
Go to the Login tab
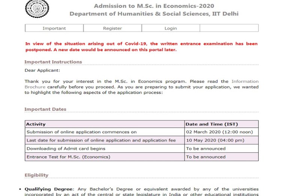[171, 28]
